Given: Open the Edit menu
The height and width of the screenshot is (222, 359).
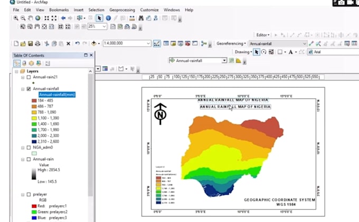Looking at the screenshot, I should coord(27,10).
